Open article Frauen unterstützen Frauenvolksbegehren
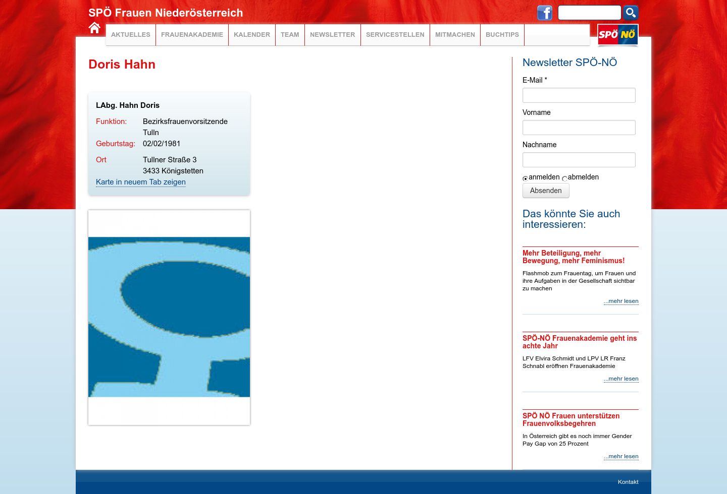 click(x=571, y=420)
